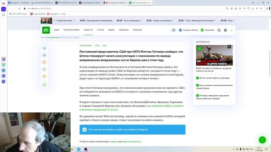The image size is (271, 152).
Task: Open the user profile icon
Action: click(225, 30)
